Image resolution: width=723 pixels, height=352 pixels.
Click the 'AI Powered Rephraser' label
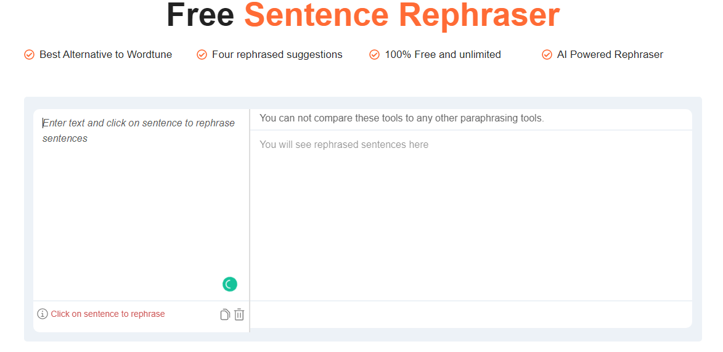tap(610, 55)
